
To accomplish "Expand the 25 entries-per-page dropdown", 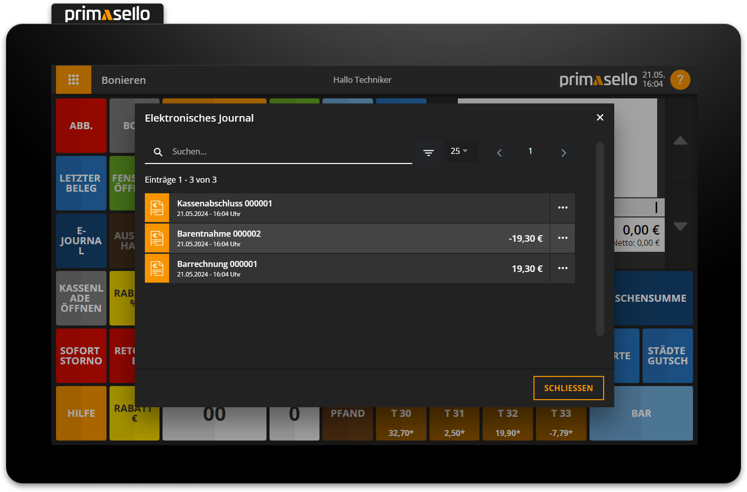I will (x=459, y=151).
